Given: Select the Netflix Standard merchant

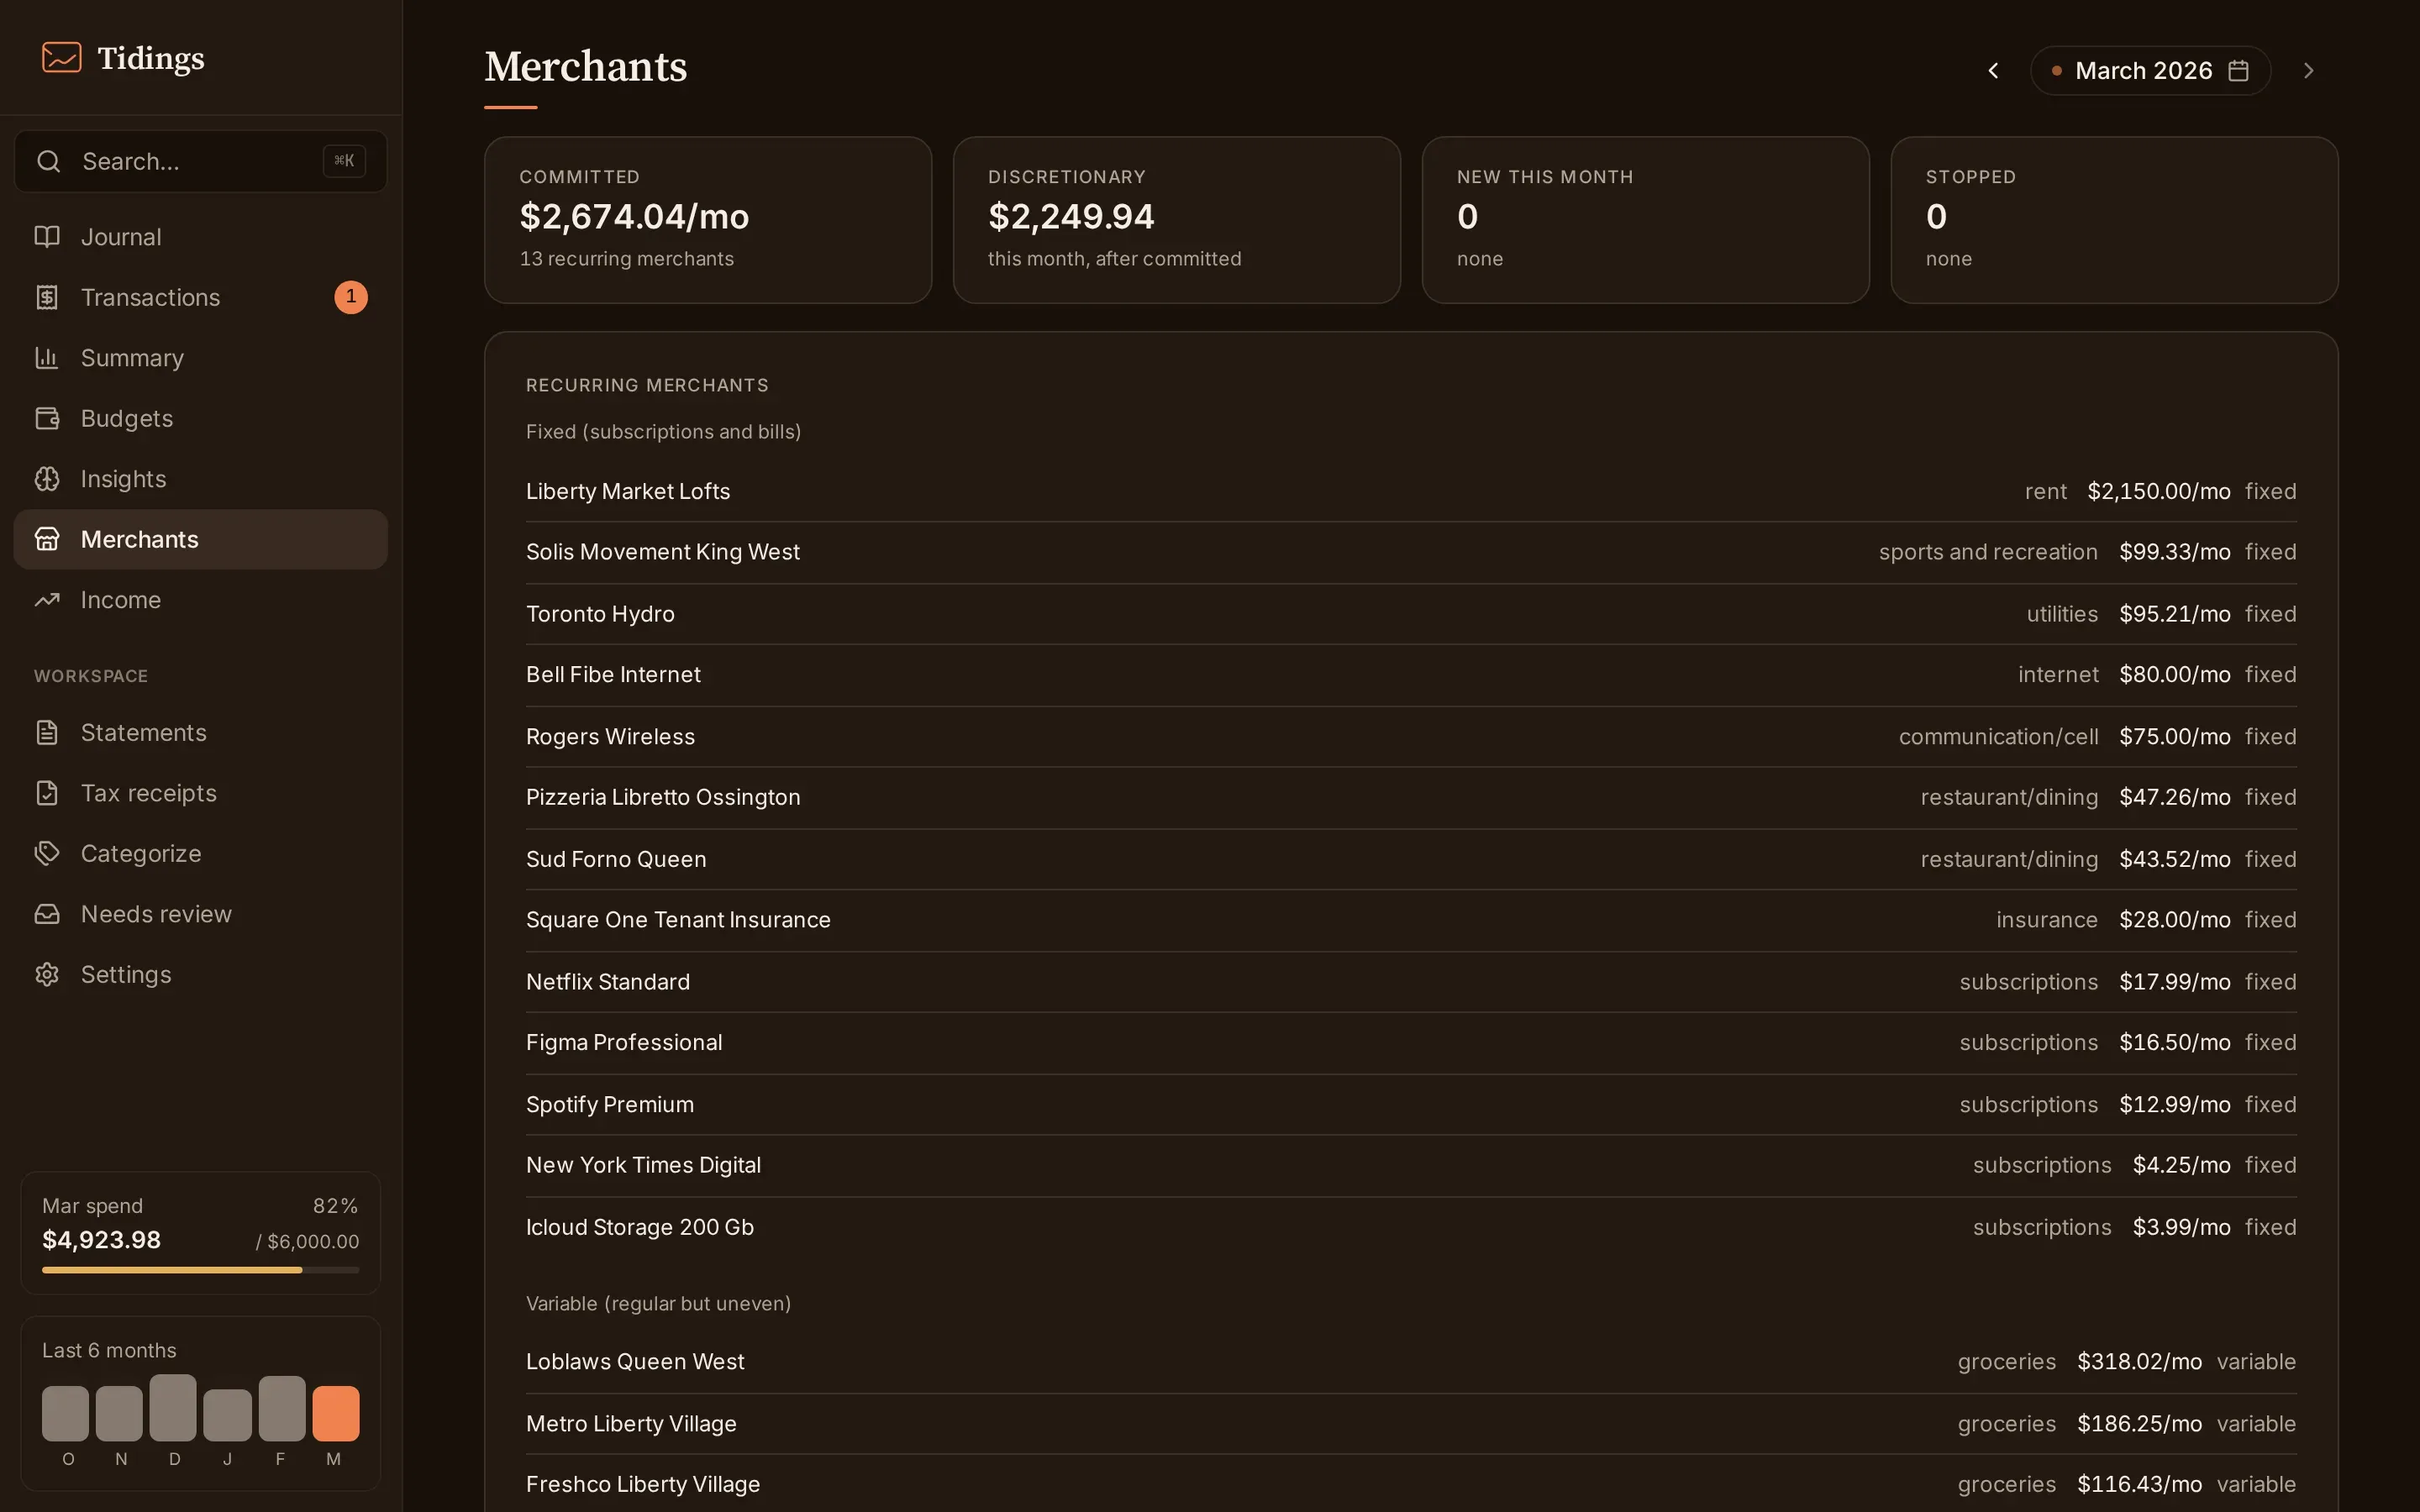Looking at the screenshot, I should pyautogui.click(x=1411, y=982).
